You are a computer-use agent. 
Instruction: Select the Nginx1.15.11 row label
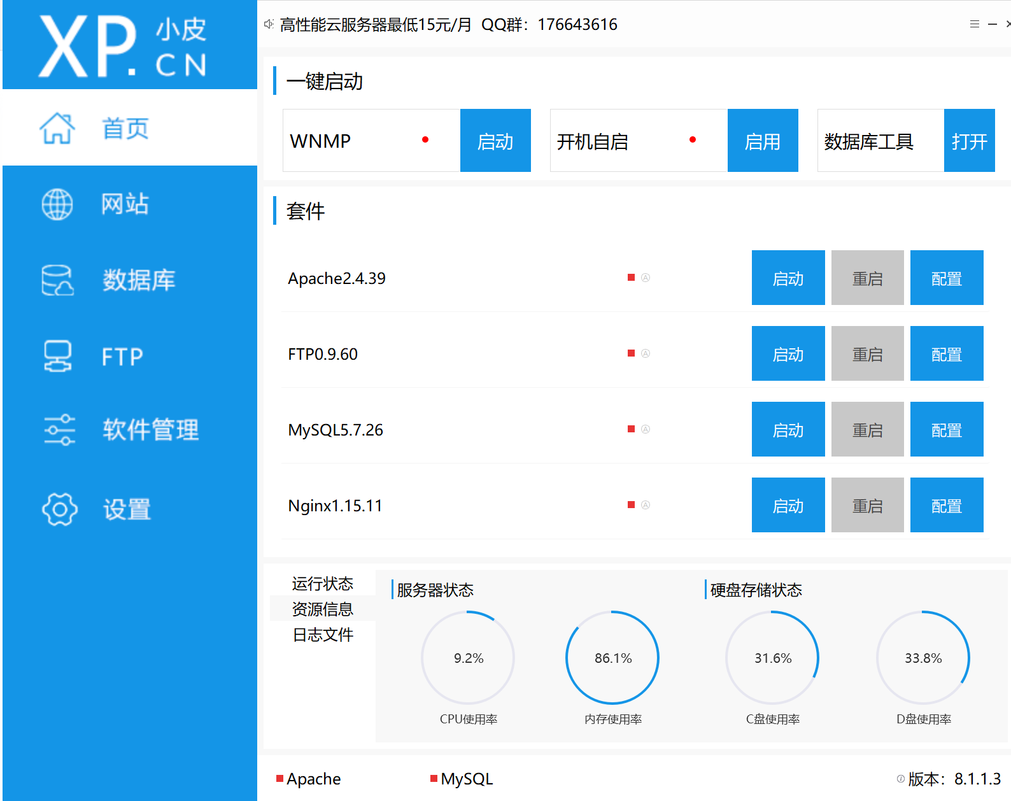[336, 506]
